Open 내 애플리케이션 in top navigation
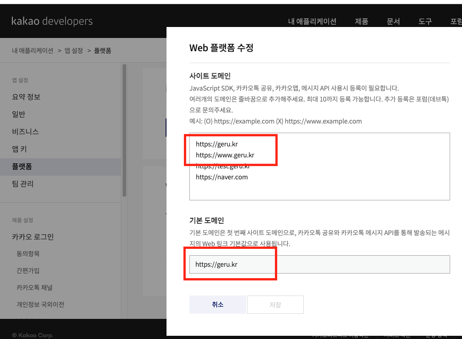This screenshot has height=339, width=462. coord(312,22)
